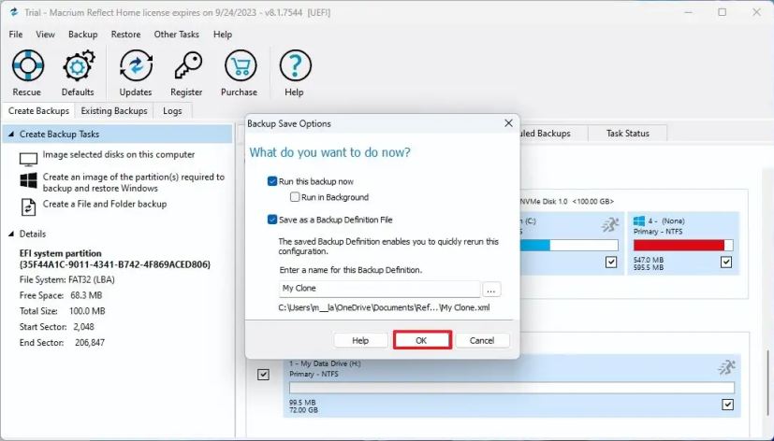774x441 pixels.
Task: Click the Macrium Reflect title bar logo
Action: 14,12
